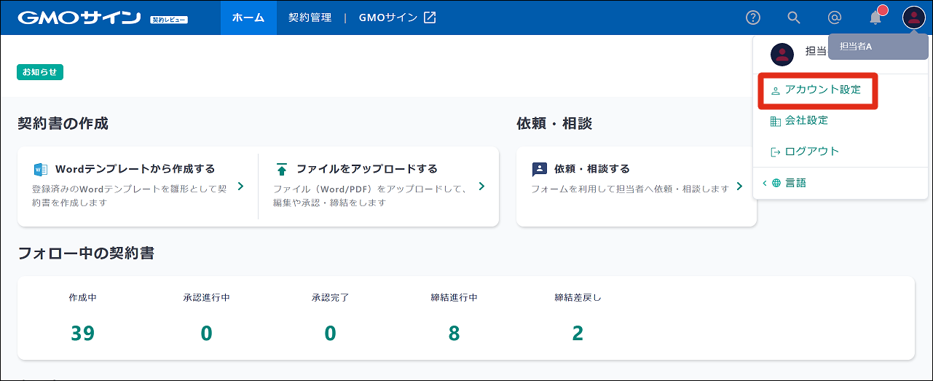The width and height of the screenshot is (933, 381).
Task: Choose アカウント設定 from the menu
Action: [x=822, y=90]
